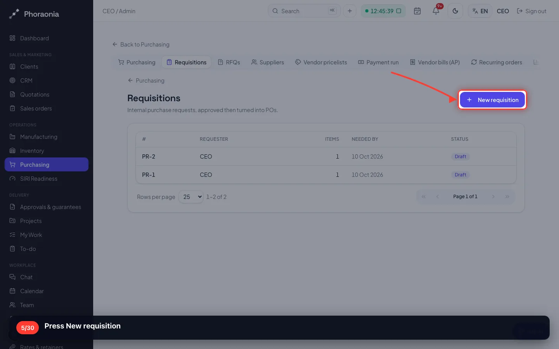The image size is (559, 349).
Task: Open the Recurring orders tab
Action: pos(497,62)
